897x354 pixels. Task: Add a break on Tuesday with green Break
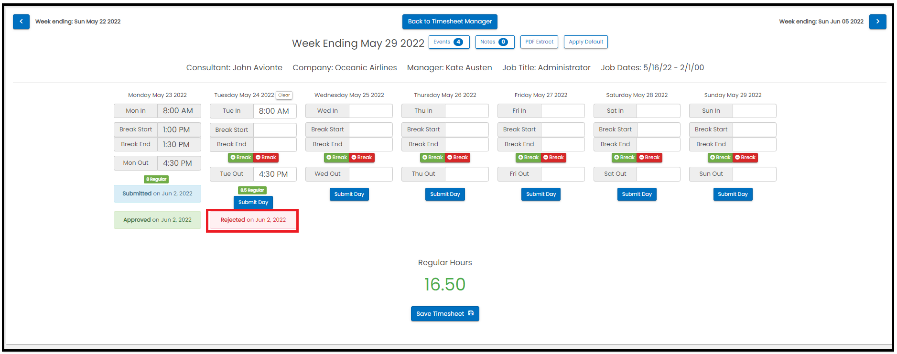point(240,158)
